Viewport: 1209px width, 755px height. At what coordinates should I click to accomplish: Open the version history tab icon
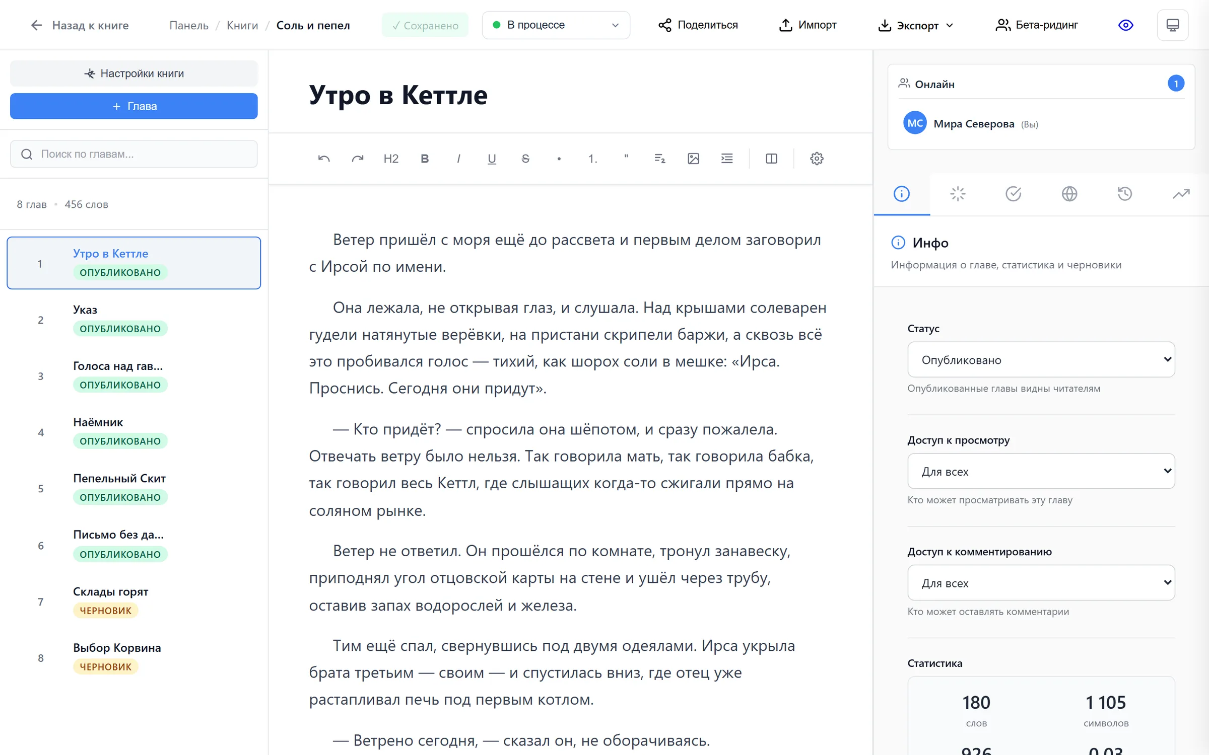pyautogui.click(x=1125, y=194)
